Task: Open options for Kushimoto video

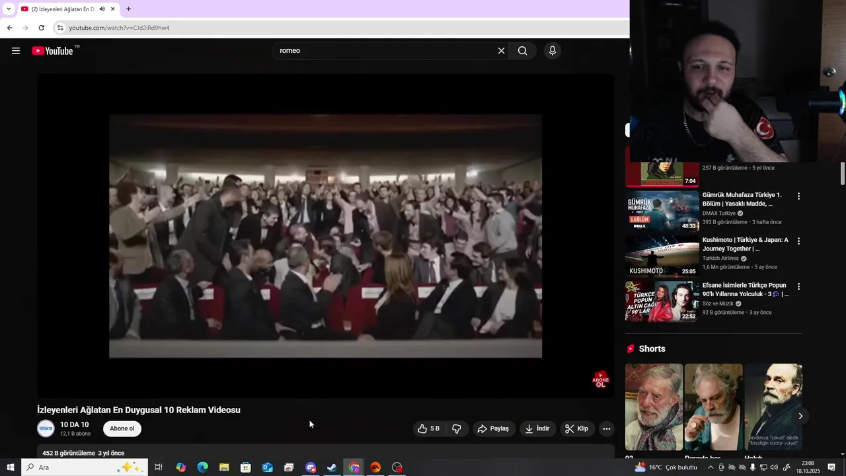Action: tap(798, 241)
